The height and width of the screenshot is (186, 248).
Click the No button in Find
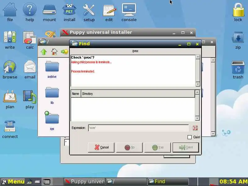(129, 148)
